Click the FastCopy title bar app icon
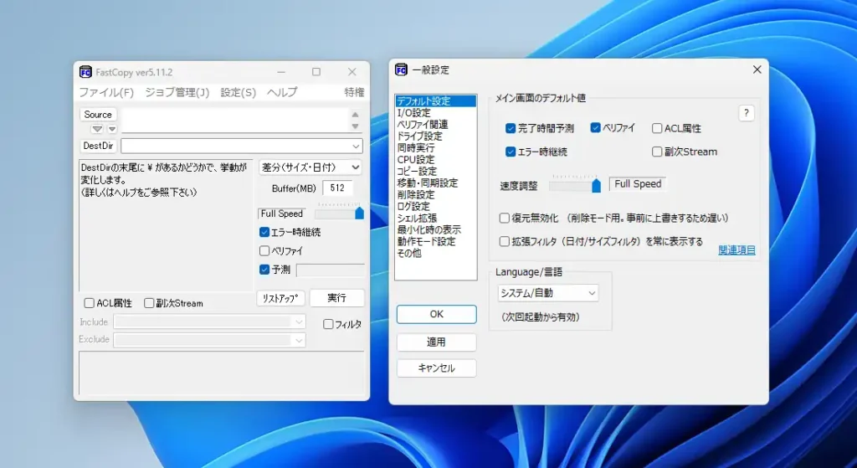 85,72
